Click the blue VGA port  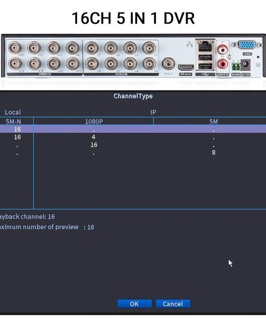tap(248, 46)
